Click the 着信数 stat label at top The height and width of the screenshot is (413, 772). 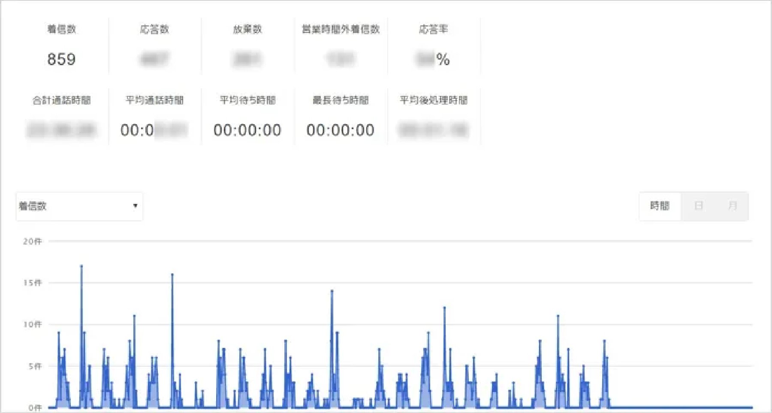tap(62, 29)
